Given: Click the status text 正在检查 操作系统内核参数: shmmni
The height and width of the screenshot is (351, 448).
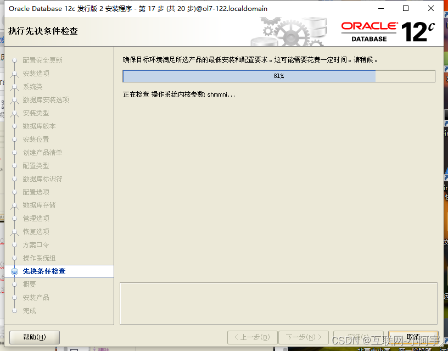Looking at the screenshot, I should point(179,94).
